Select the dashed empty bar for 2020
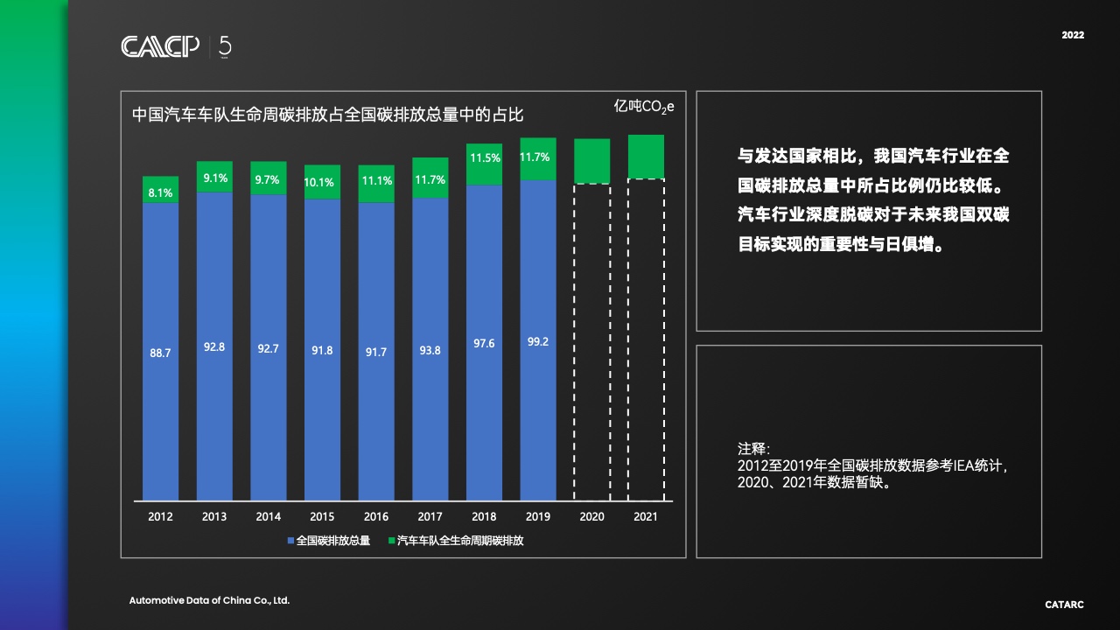Image resolution: width=1120 pixels, height=630 pixels. pyautogui.click(x=592, y=341)
